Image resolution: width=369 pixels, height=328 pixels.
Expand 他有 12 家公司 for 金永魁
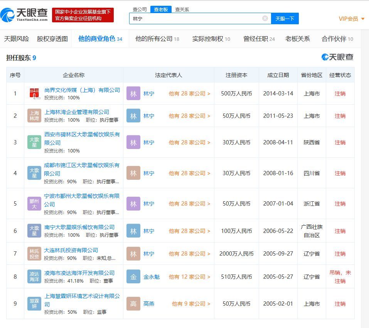tap(189, 277)
